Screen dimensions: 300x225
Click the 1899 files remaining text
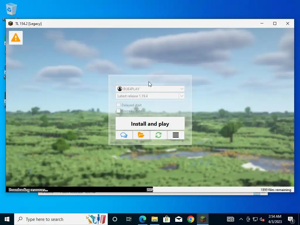tap(276, 190)
